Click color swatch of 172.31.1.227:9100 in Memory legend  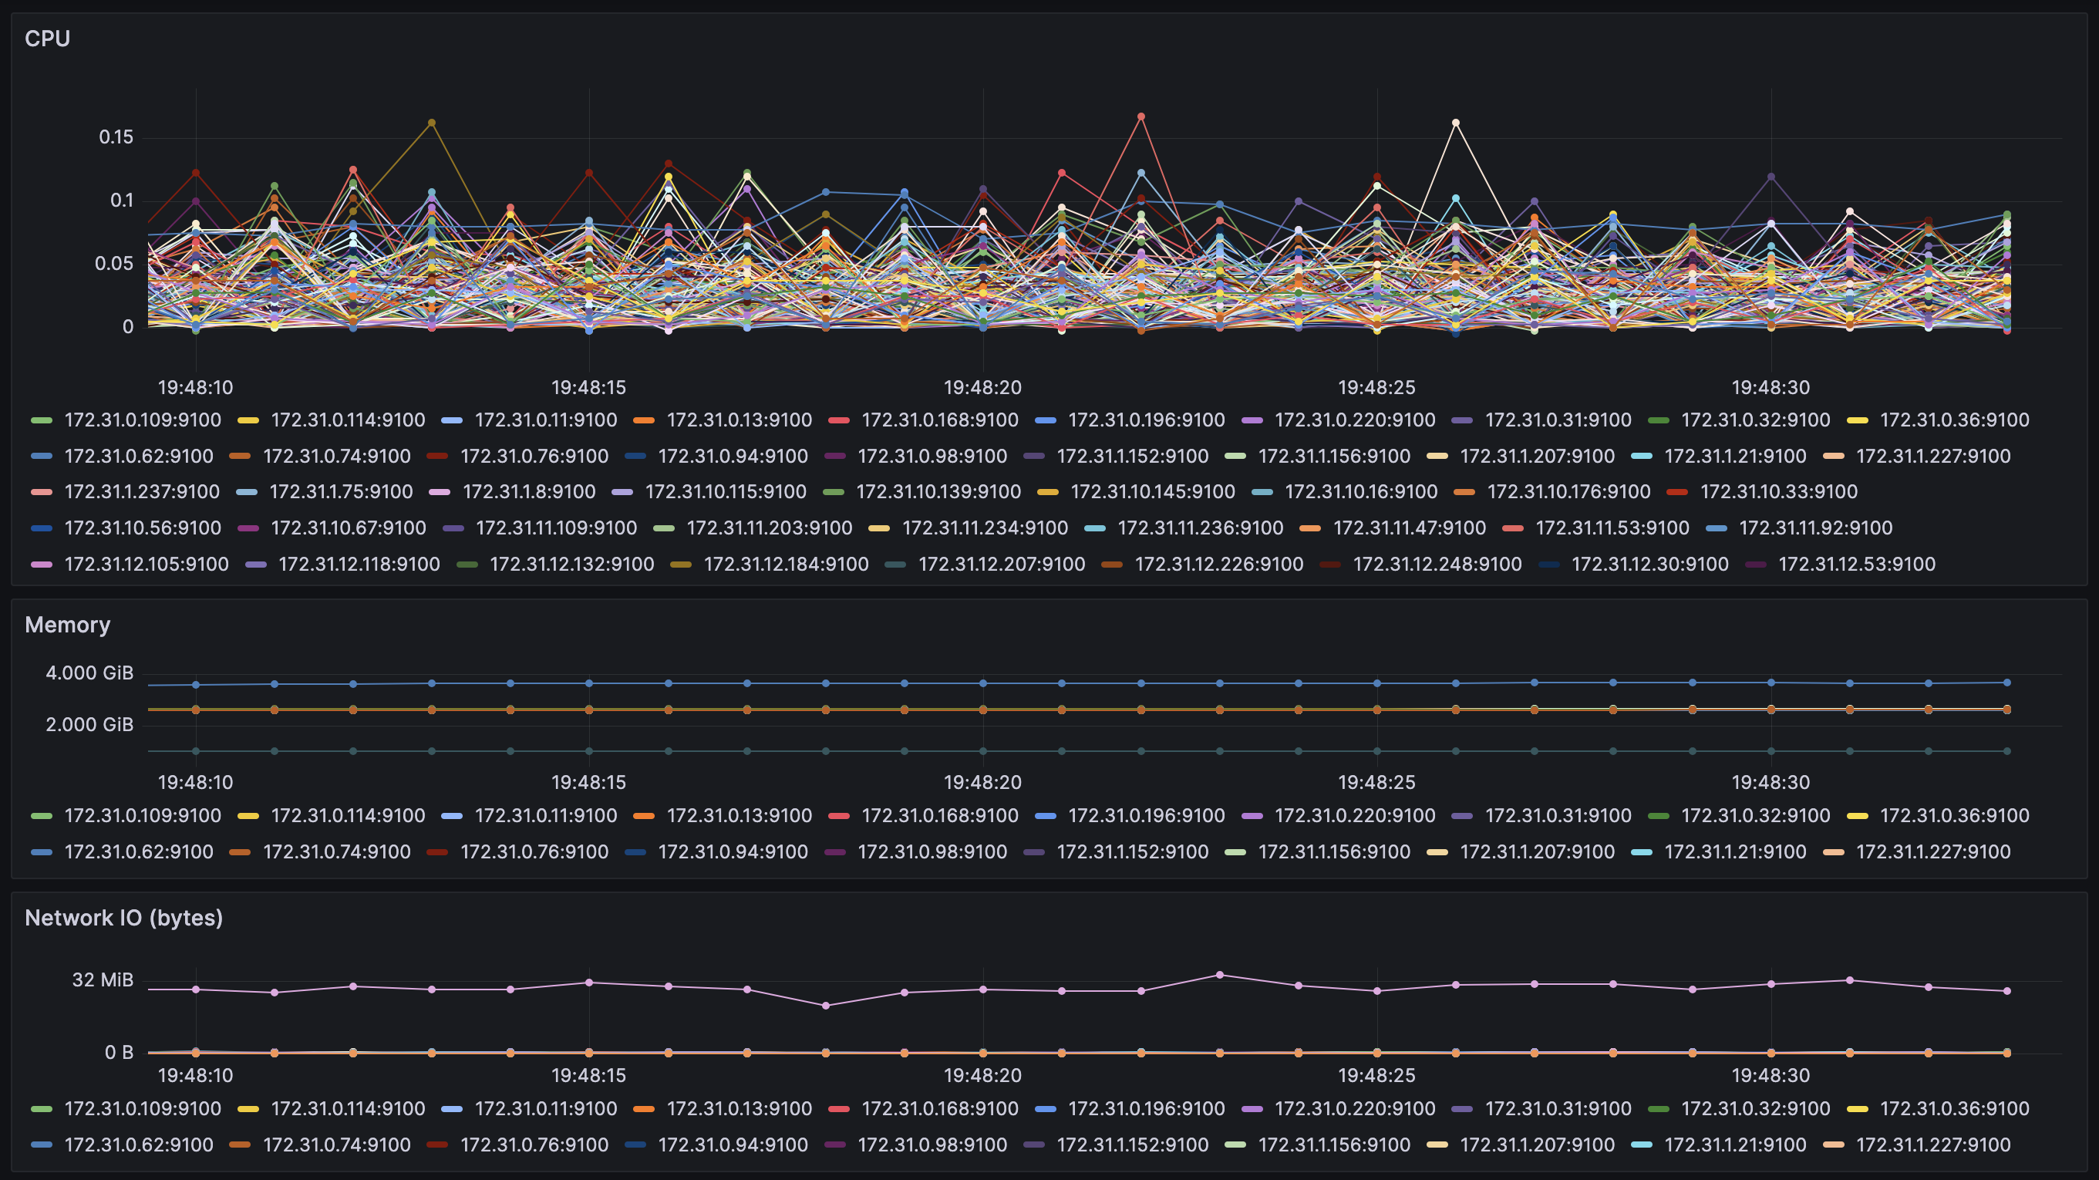click(x=1834, y=851)
